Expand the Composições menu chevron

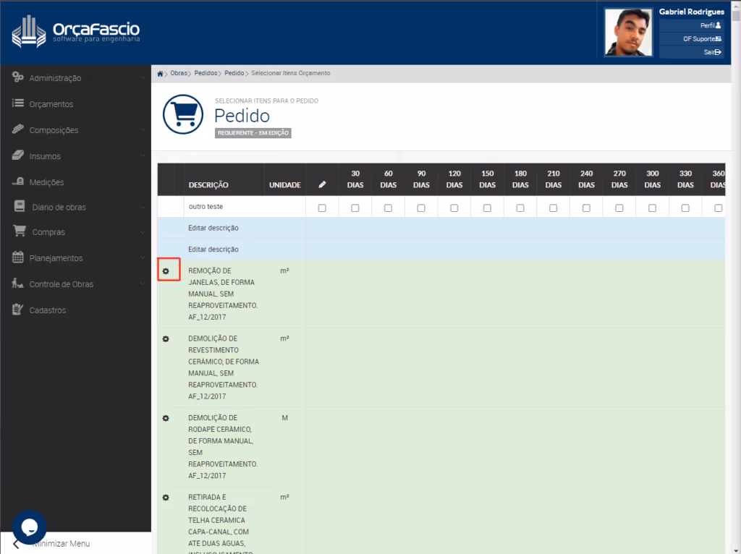(143, 129)
